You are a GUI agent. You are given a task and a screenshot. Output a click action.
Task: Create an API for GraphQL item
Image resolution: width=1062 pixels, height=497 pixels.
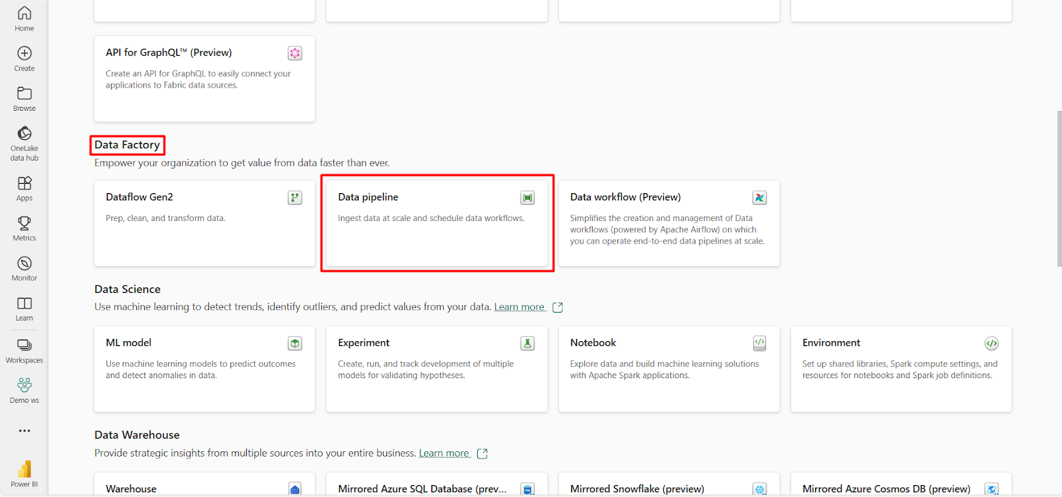204,78
